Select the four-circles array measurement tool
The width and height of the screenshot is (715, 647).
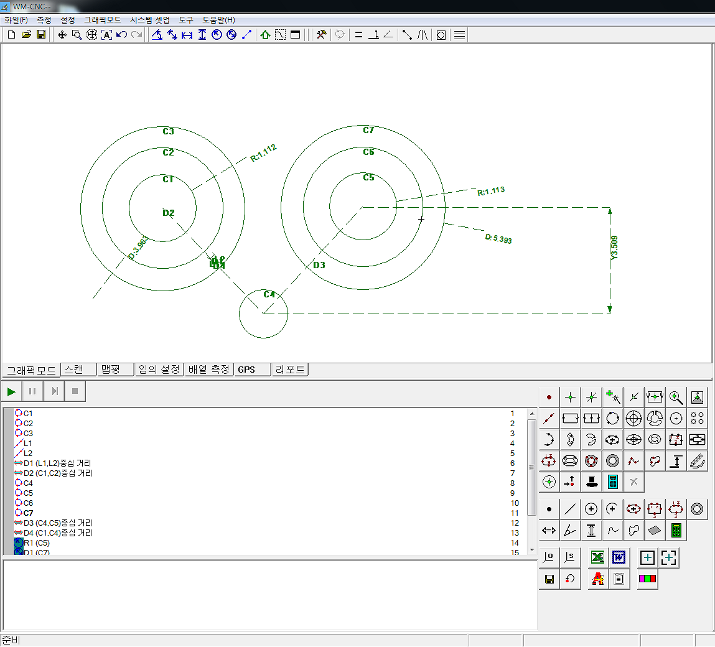697,419
